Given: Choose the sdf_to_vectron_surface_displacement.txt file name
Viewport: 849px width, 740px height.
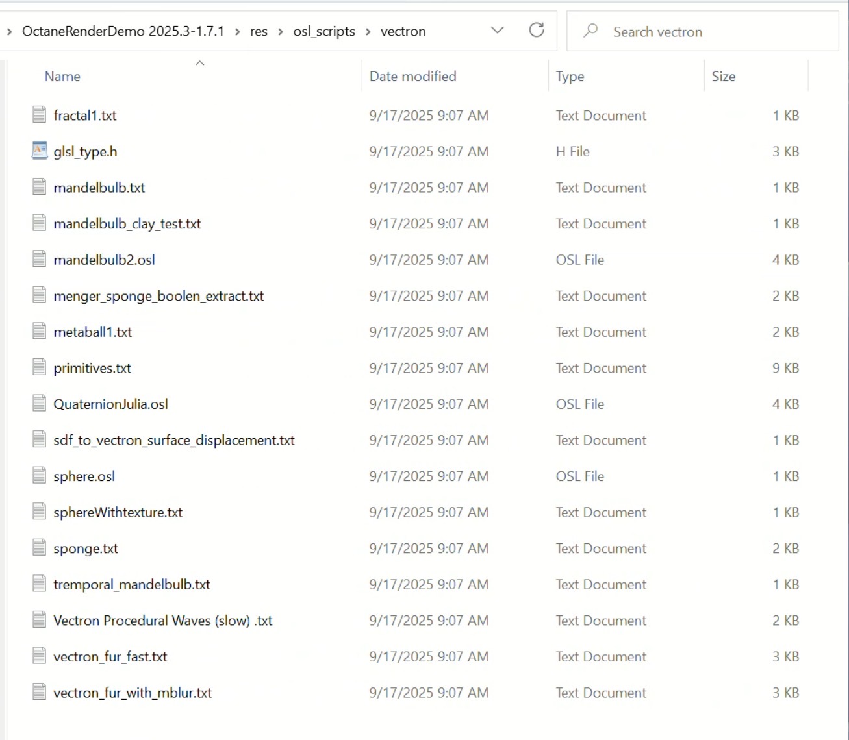Looking at the screenshot, I should 174,440.
